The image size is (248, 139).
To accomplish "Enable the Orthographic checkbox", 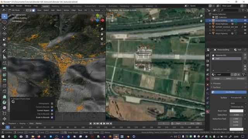I will coord(52,103).
